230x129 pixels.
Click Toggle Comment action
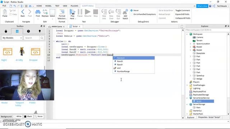[x=183, y=10]
